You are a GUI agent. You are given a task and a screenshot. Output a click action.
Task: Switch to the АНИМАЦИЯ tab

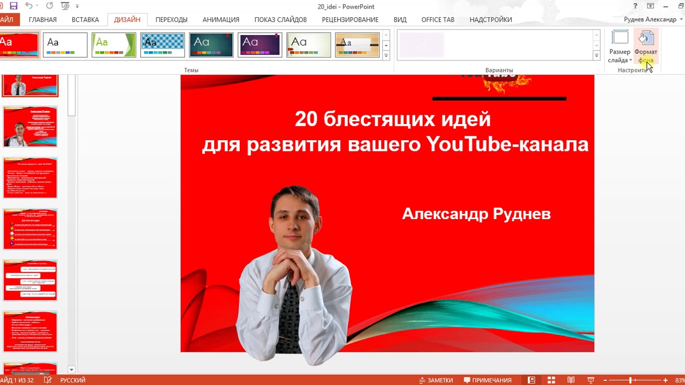[220, 20]
